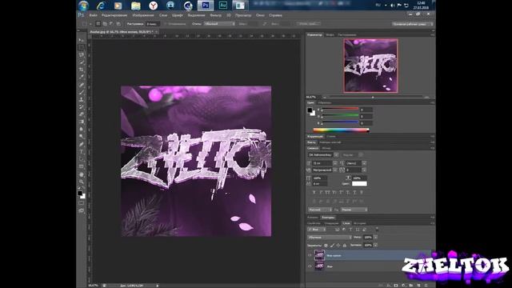Click the Add layer mask icon
The image size is (512, 288).
click(x=396, y=286)
